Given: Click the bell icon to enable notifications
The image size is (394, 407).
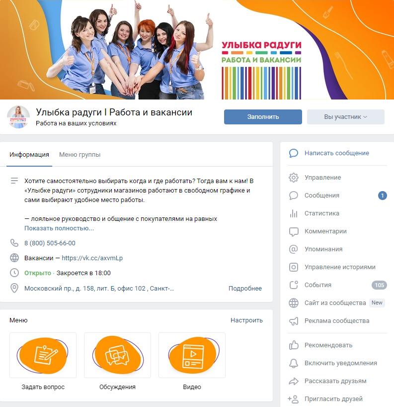Looking at the screenshot, I should tap(294, 363).
